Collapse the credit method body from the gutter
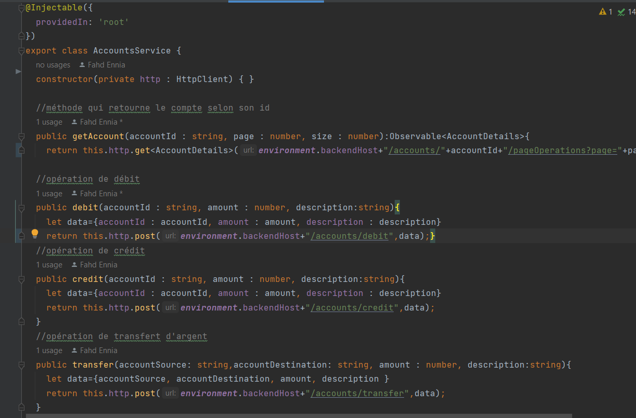Viewport: 636px width, 418px height. click(x=21, y=279)
